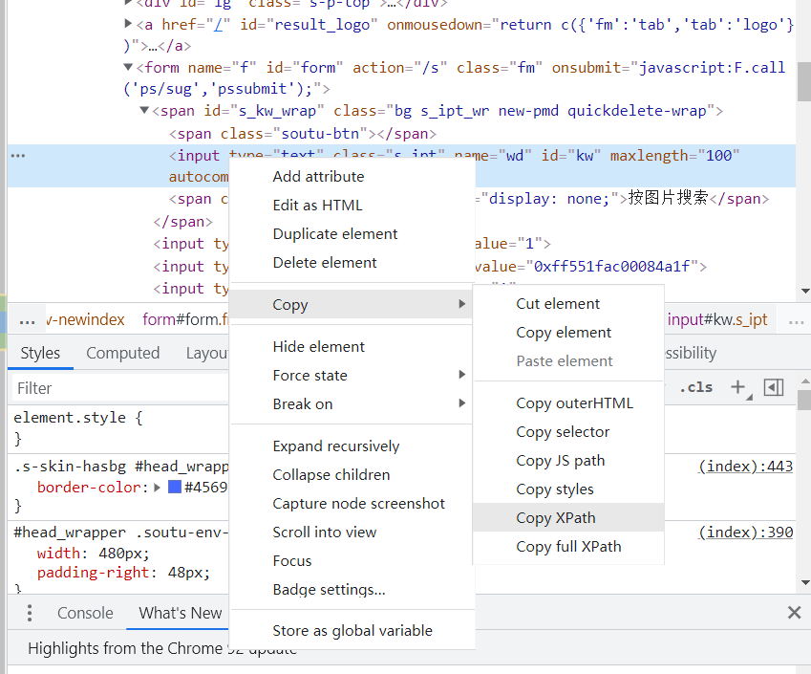
Task: Switch to the Computed tab
Action: [x=122, y=353]
